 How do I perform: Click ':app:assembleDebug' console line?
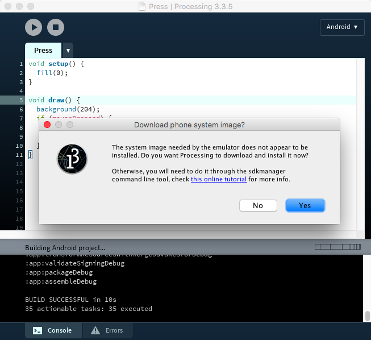pos(61,281)
